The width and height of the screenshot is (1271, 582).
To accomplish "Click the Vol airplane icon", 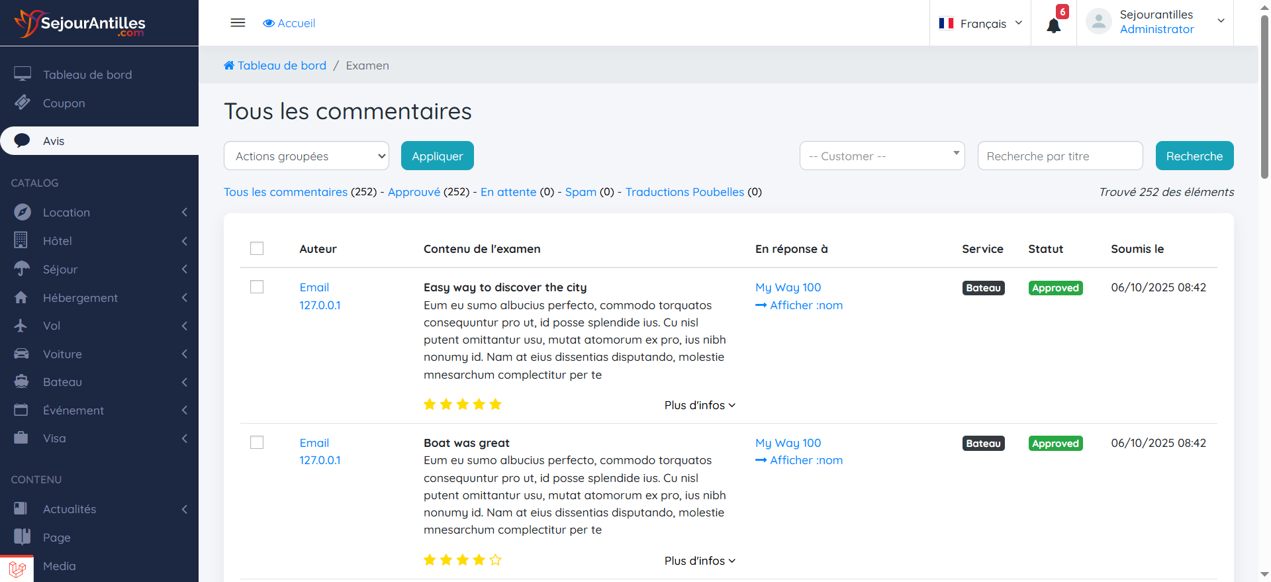I will tap(21, 326).
